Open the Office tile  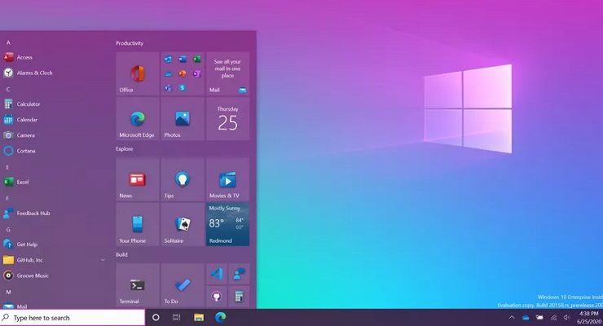coord(137,74)
